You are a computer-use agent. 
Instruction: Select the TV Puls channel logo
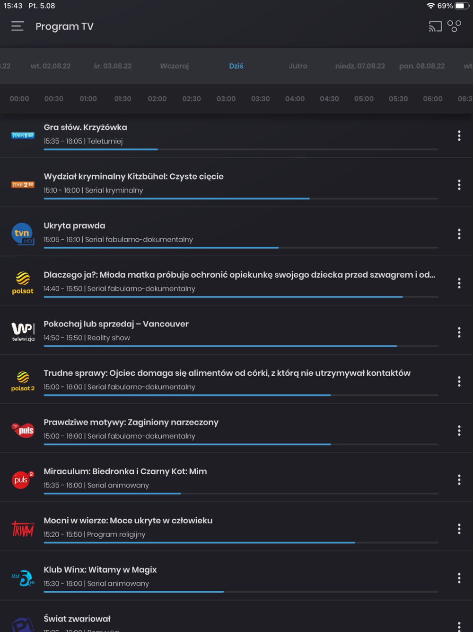tap(23, 430)
